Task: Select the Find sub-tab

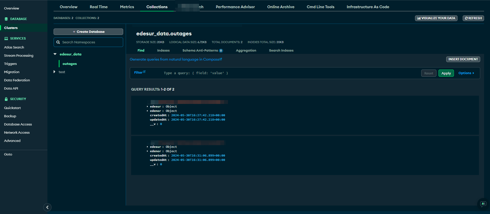Action: pyautogui.click(x=141, y=51)
